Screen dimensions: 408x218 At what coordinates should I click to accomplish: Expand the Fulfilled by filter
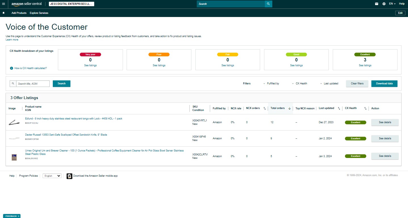click(x=271, y=84)
